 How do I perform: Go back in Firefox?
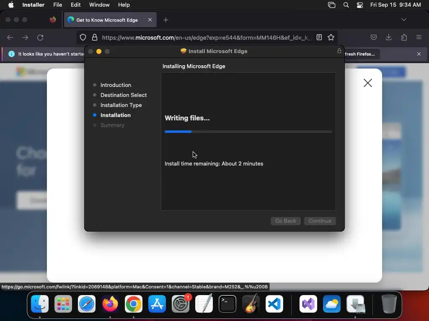pos(10,37)
